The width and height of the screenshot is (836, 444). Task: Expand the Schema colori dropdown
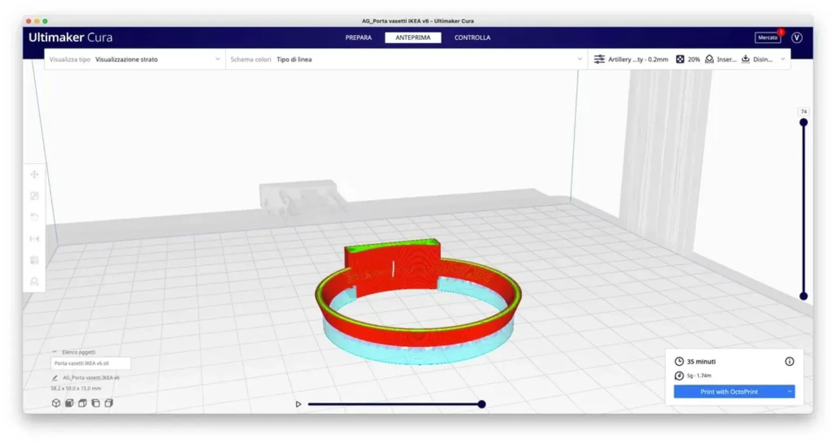[x=406, y=59]
